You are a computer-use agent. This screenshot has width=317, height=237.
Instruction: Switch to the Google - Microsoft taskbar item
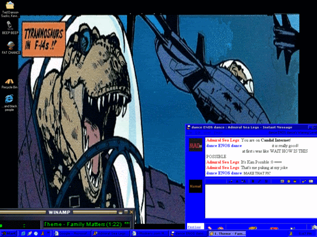tap(72, 233)
